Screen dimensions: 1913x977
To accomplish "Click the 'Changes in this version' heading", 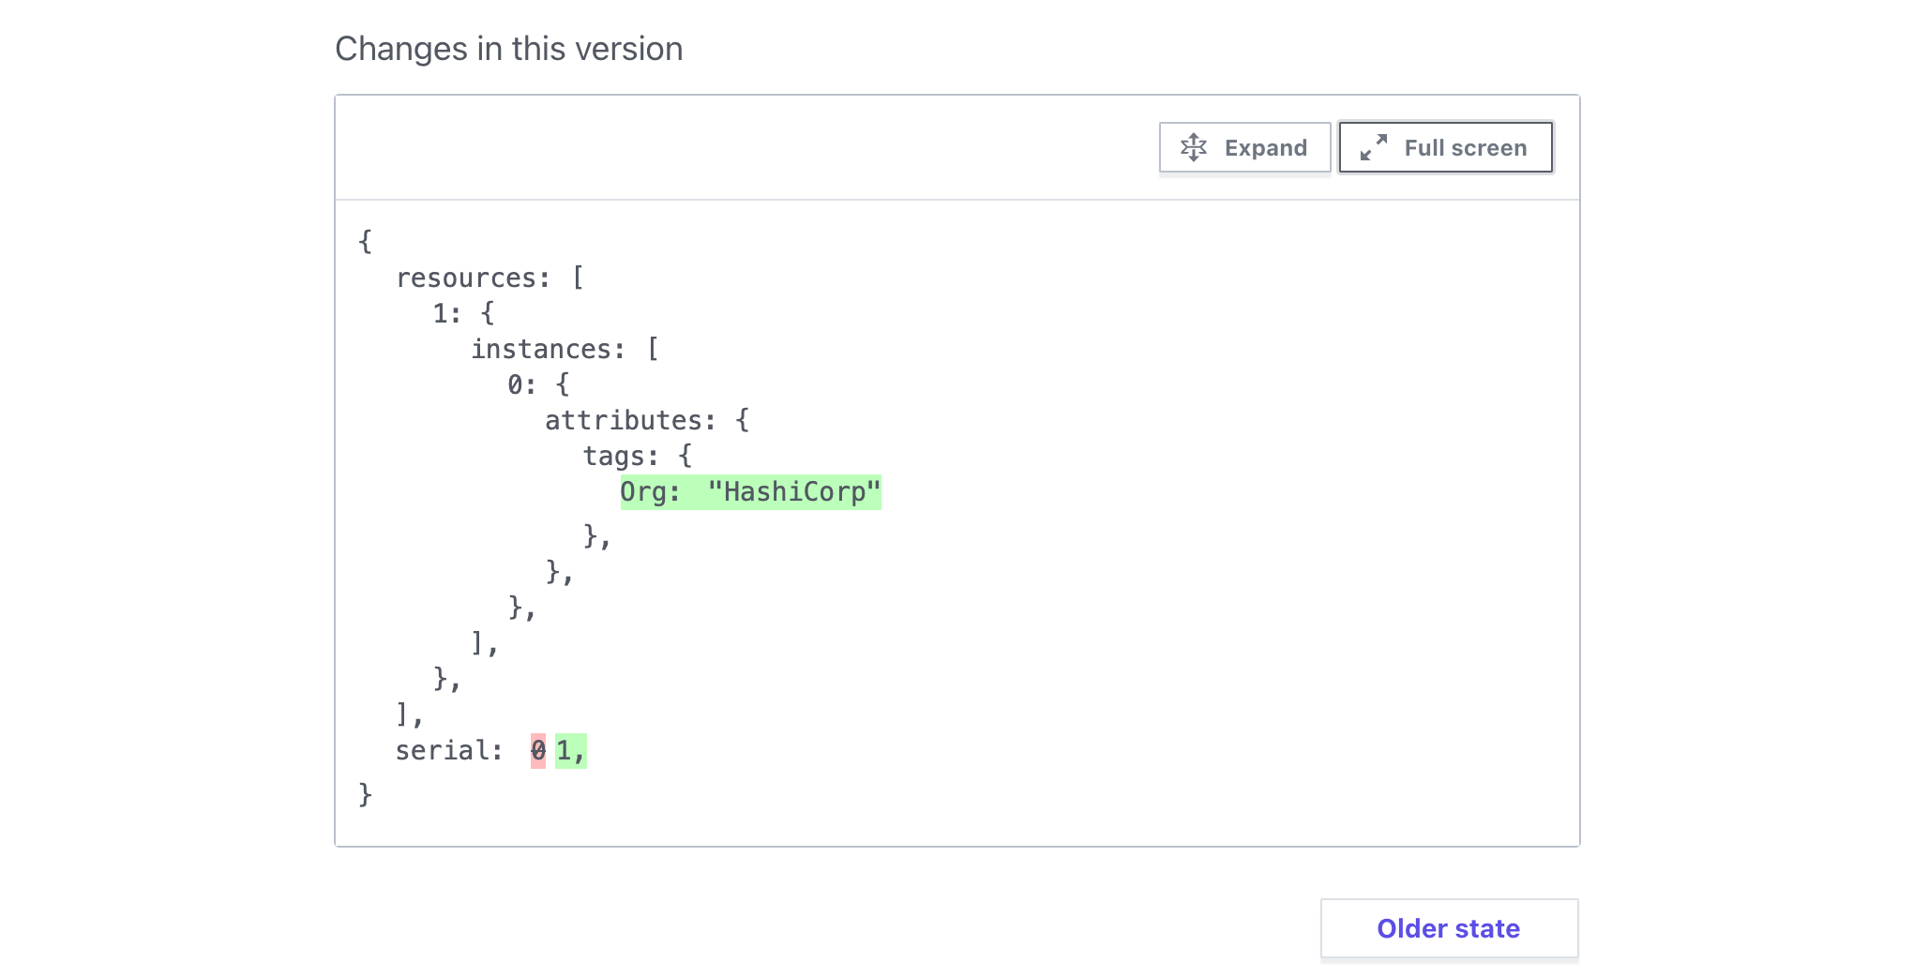I will coord(508,49).
